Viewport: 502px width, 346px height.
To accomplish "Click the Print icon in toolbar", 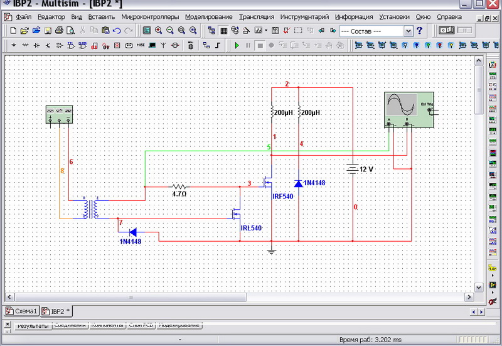I will (x=59, y=30).
